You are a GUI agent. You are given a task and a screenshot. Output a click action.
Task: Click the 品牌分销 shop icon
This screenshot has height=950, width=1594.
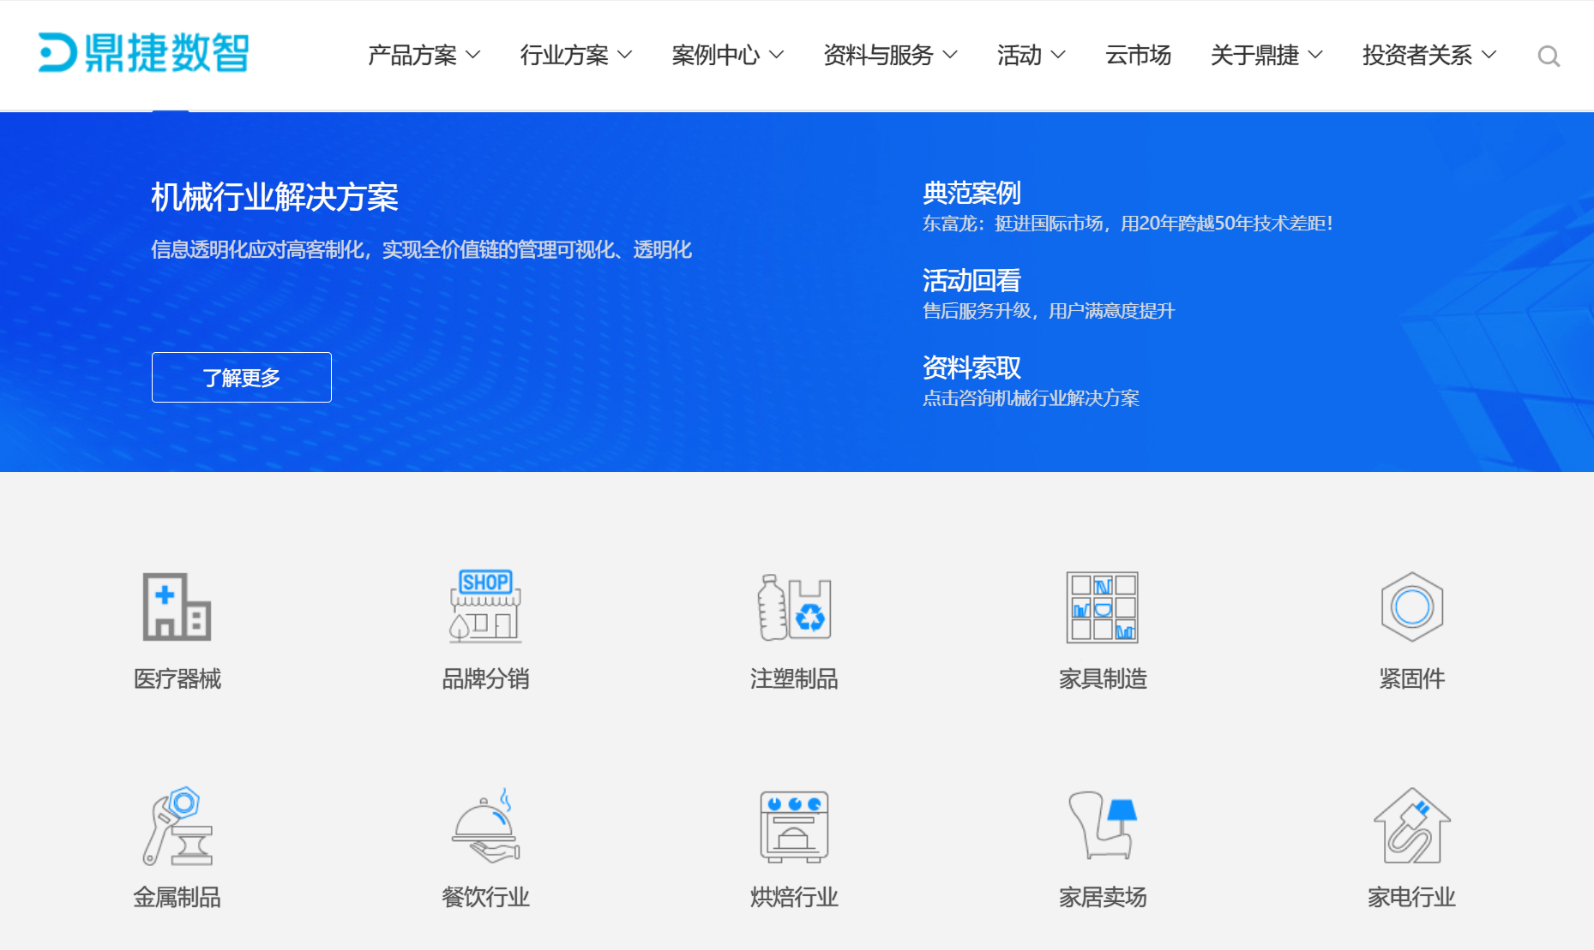(x=484, y=606)
